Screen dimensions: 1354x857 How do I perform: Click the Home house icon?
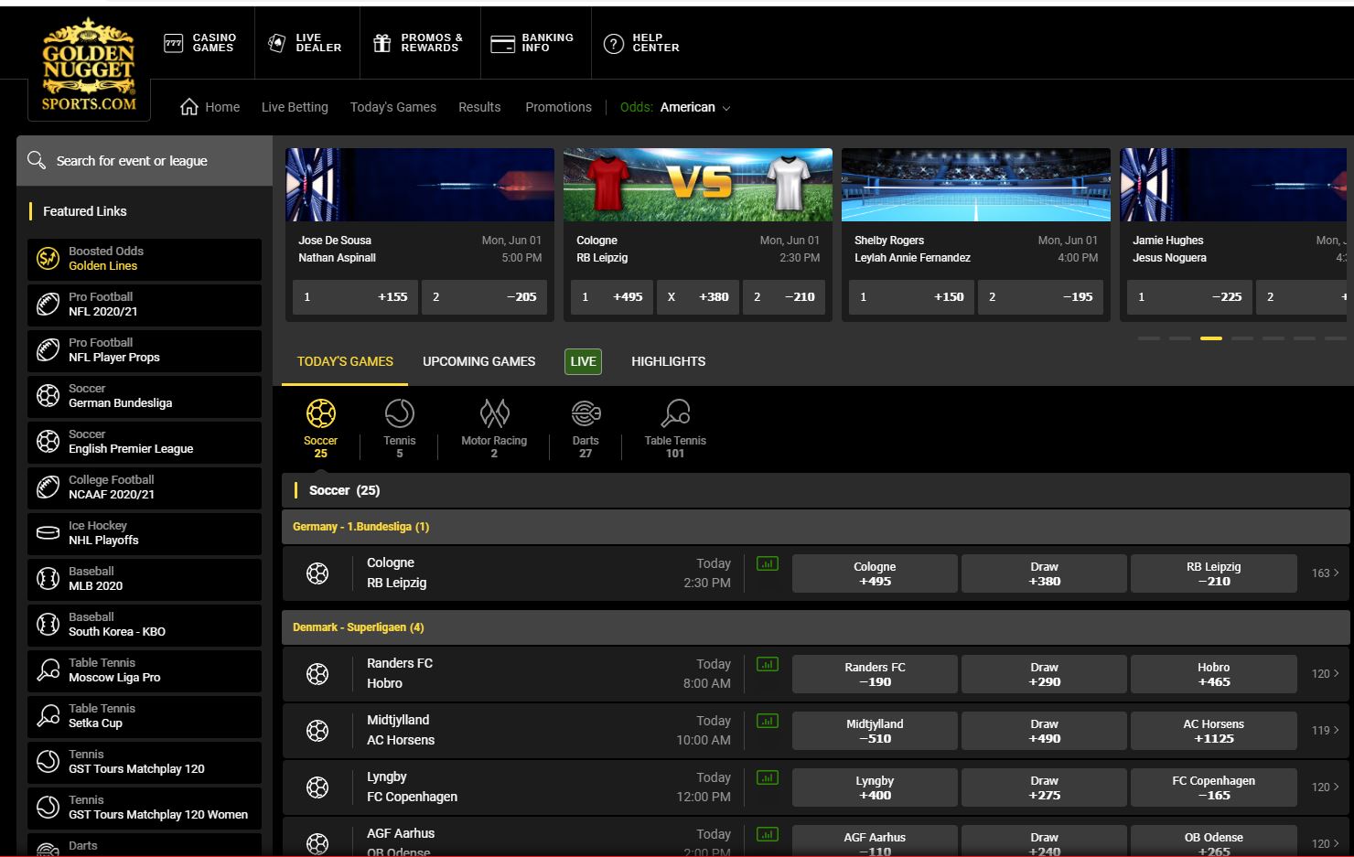pyautogui.click(x=189, y=107)
